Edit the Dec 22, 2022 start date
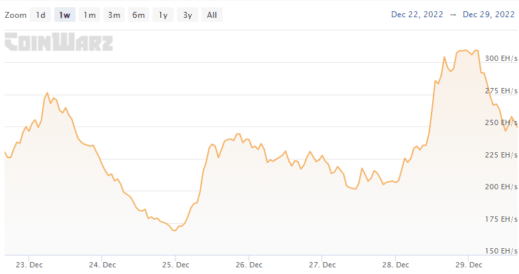Image resolution: width=519 pixels, height=274 pixels. pyautogui.click(x=417, y=15)
